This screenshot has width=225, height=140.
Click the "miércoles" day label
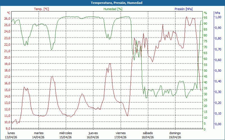(x=66, y=133)
